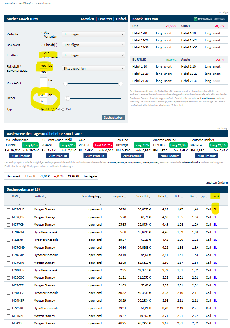Check the MC495E row checkbox
This screenshot has height=328, width=230.
pyautogui.click(x=8, y=323)
